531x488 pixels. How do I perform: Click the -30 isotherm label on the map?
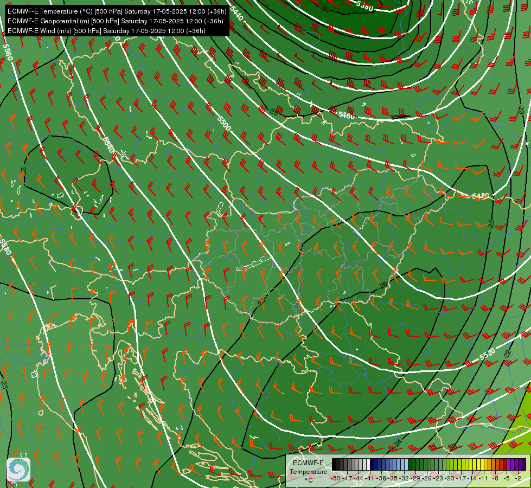(325, 9)
